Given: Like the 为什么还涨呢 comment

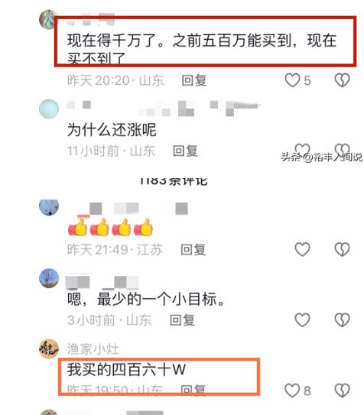Looking at the screenshot, I should coord(302,150).
